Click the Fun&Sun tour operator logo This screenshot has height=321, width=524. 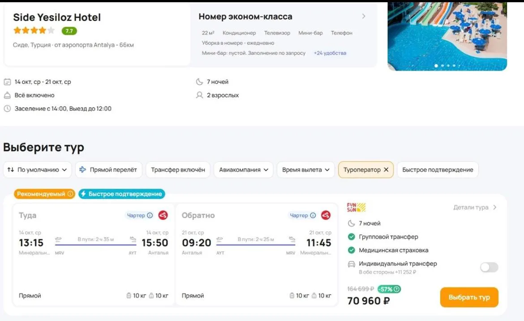356,207
